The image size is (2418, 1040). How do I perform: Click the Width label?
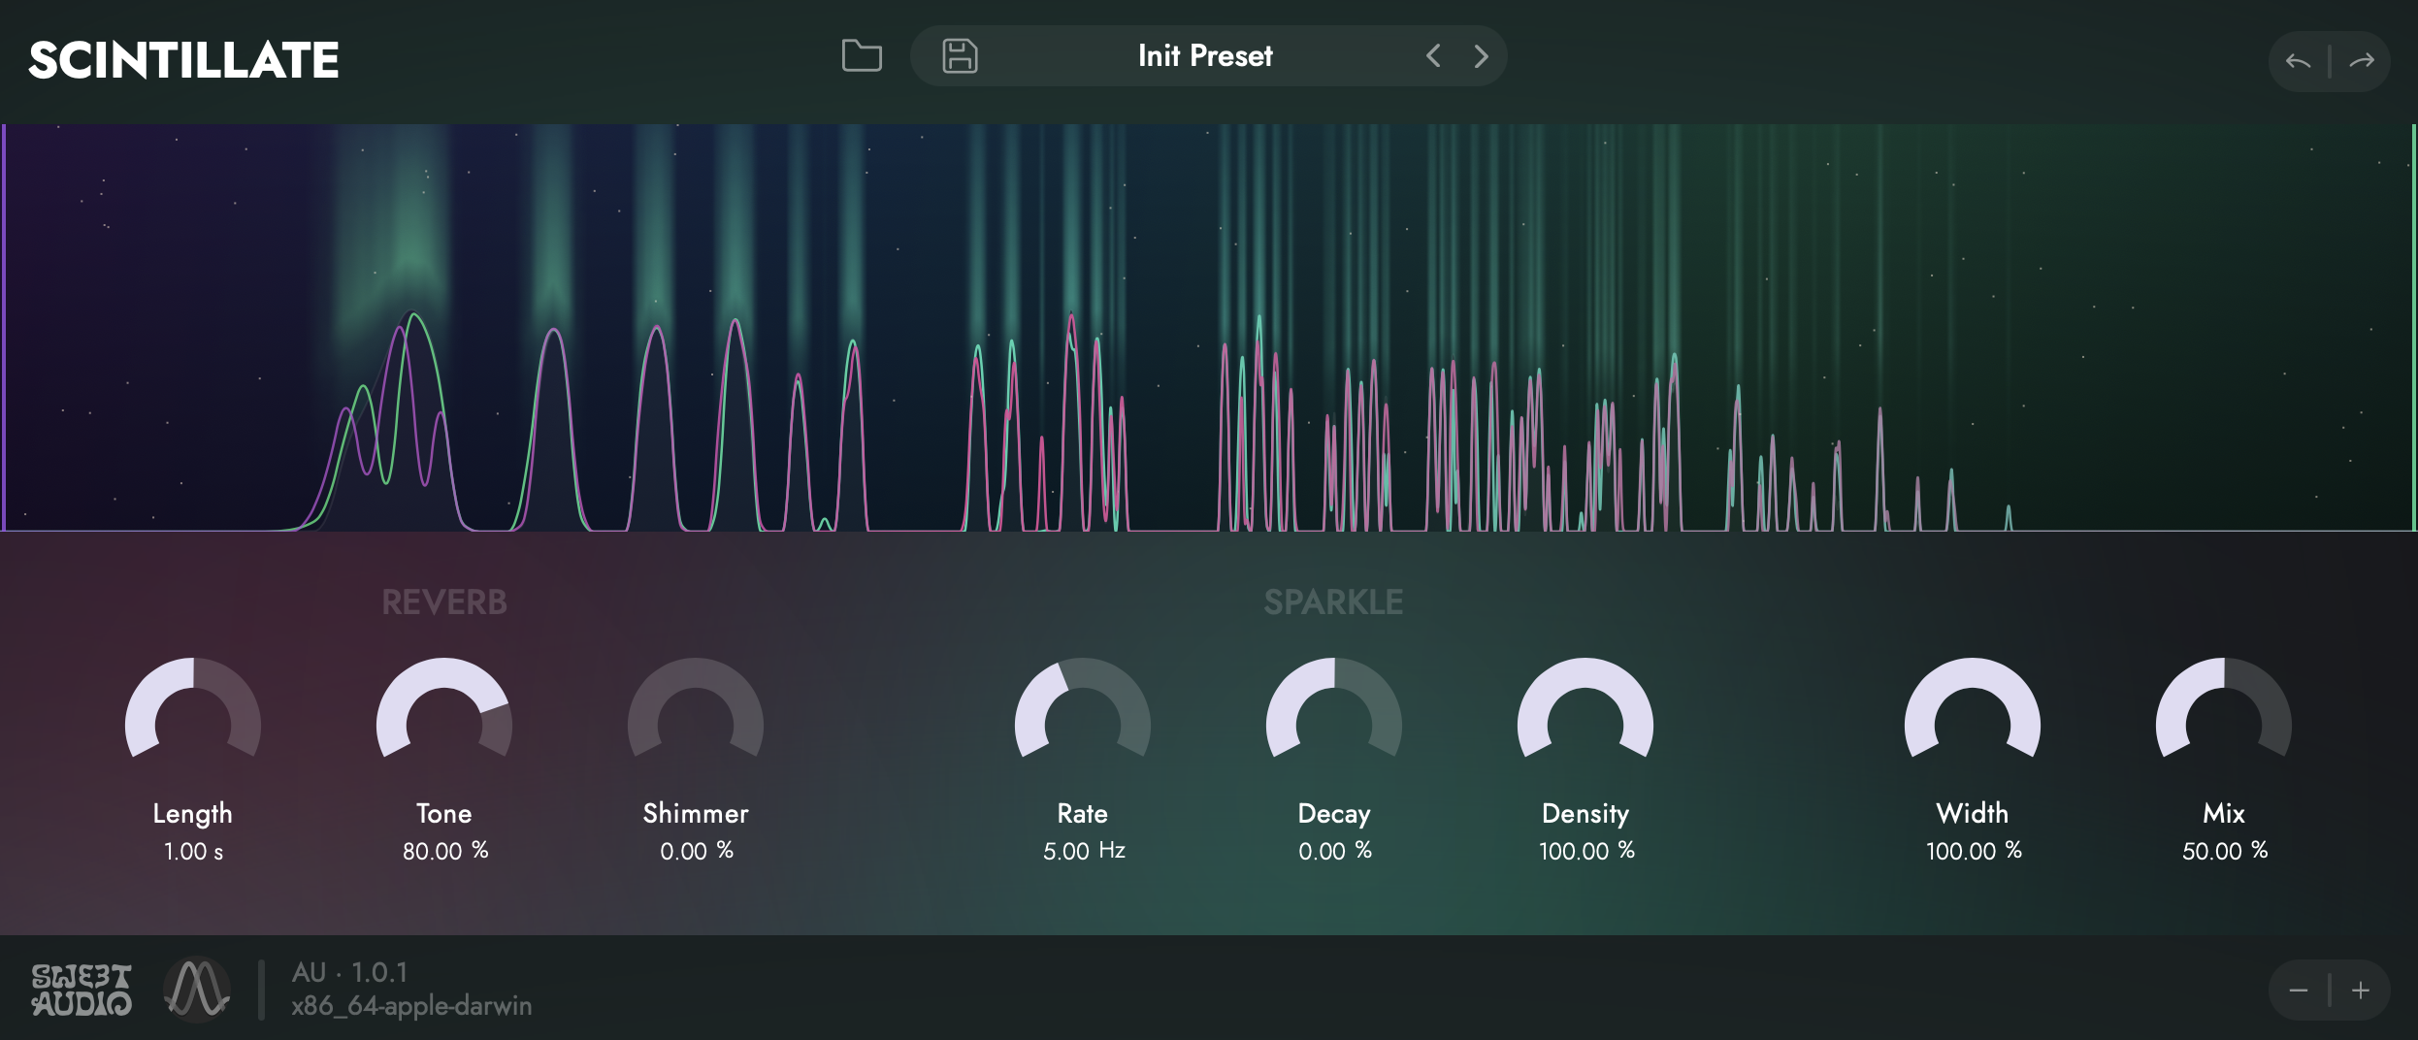point(1973,813)
